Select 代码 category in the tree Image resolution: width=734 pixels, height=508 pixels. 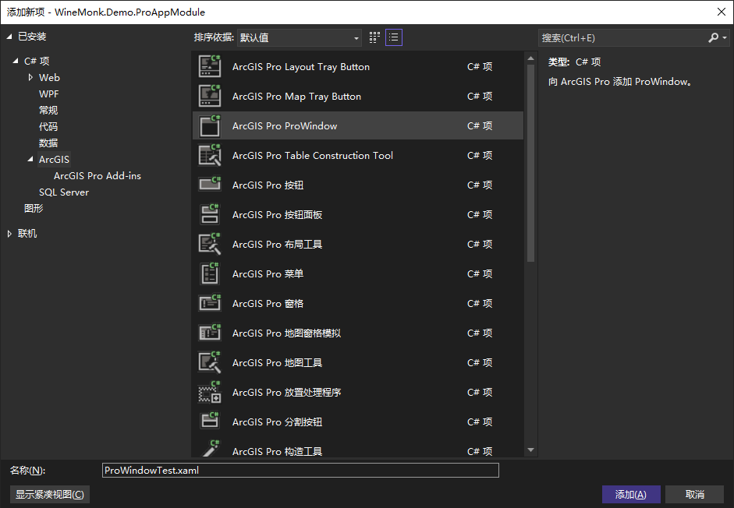48,126
